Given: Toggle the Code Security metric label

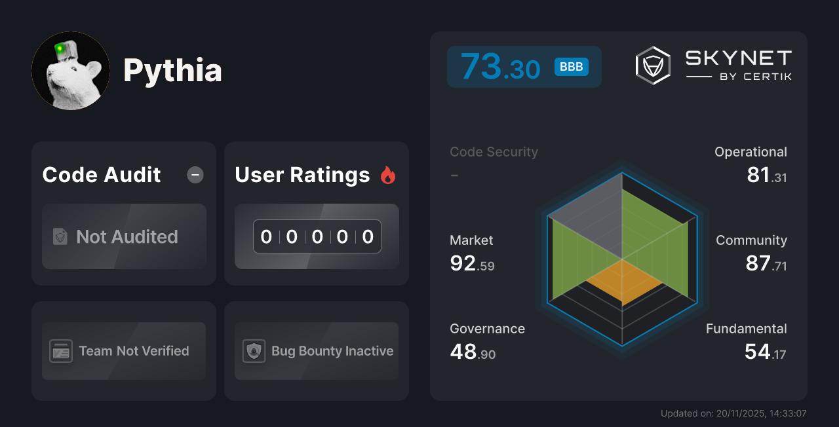Looking at the screenshot, I should [494, 151].
